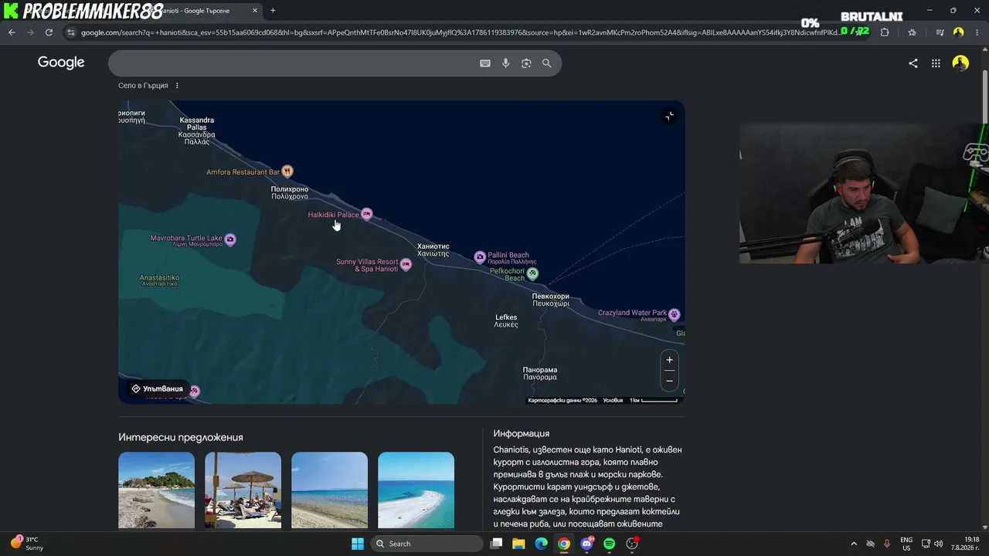Image resolution: width=989 pixels, height=556 pixels.
Task: Click the Chrome address bar URL
Action: (x=460, y=32)
